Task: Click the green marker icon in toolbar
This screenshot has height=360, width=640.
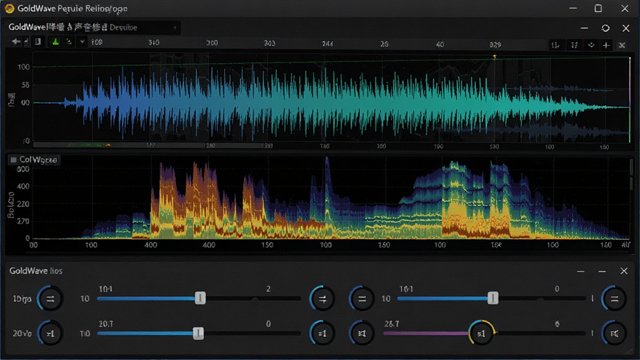Action: coord(56,42)
